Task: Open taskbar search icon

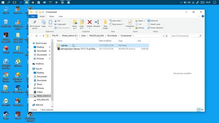Action: (x=9, y=2)
